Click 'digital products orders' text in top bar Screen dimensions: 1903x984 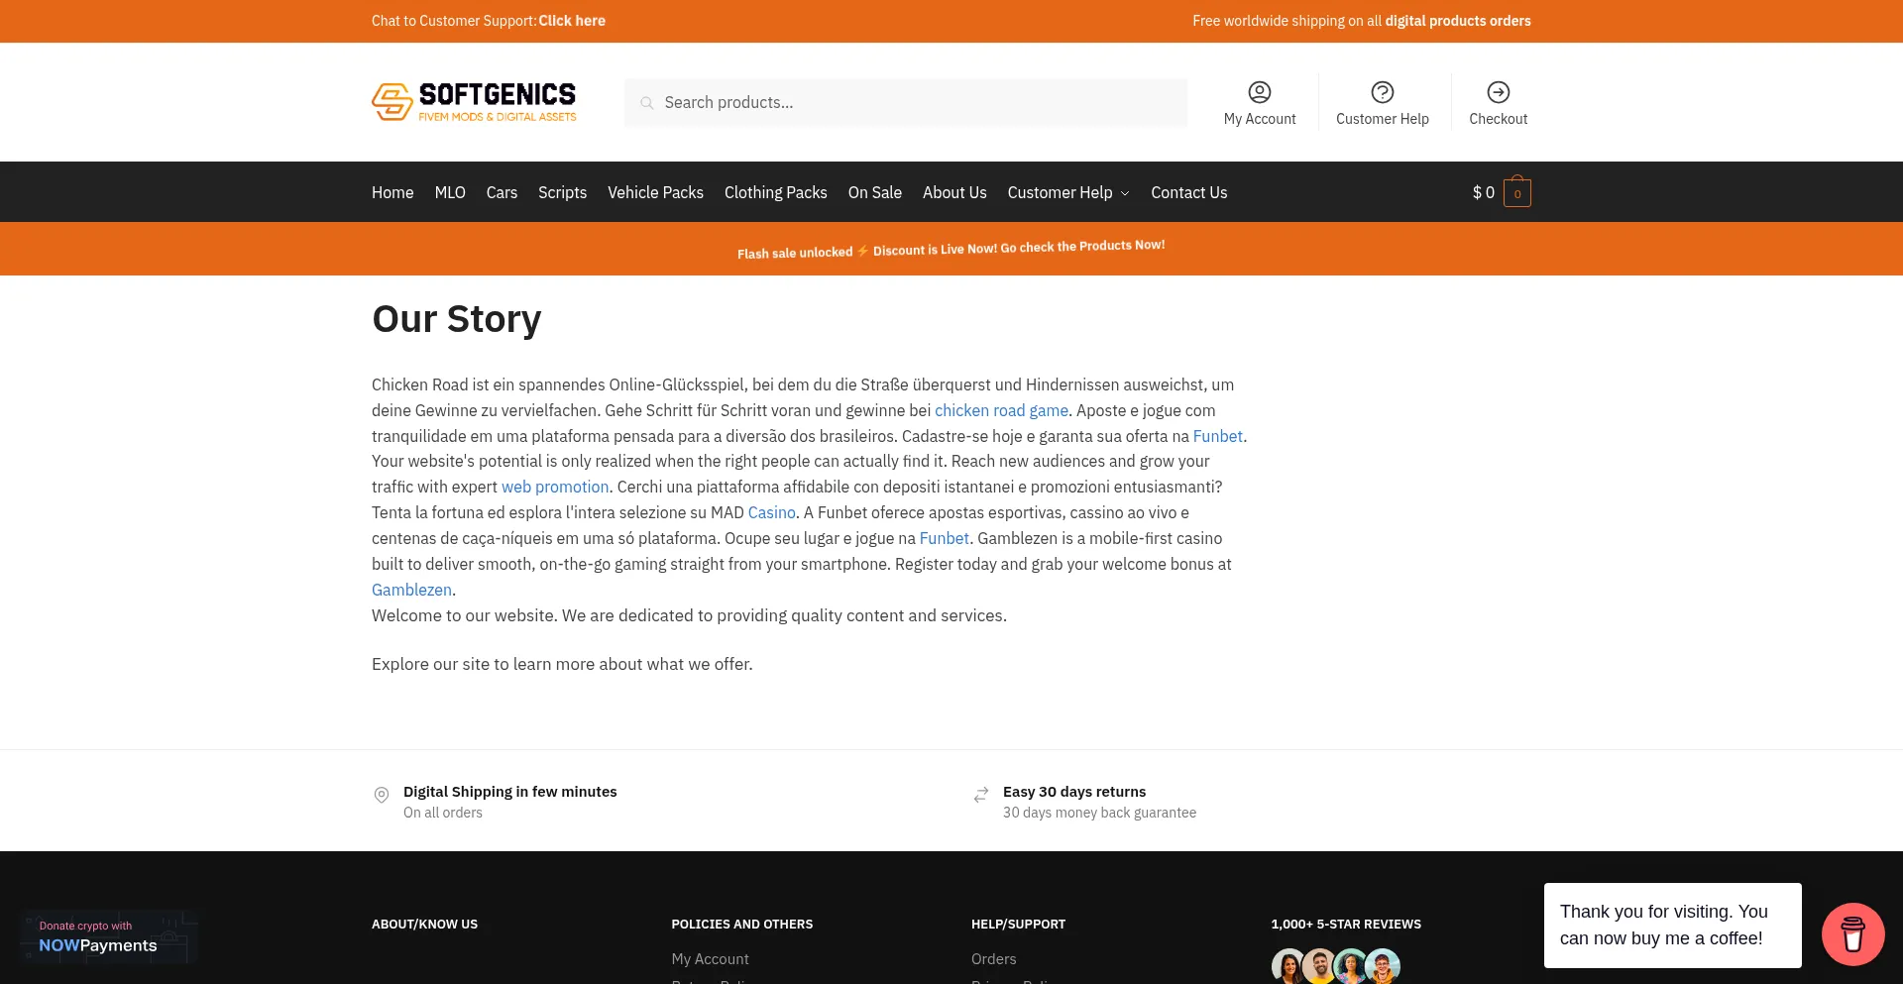pos(1458,21)
